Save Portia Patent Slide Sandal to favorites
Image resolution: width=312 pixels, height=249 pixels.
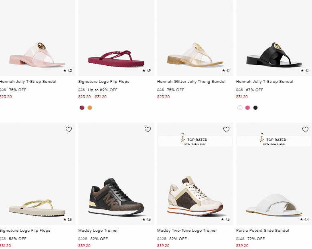[305, 129]
